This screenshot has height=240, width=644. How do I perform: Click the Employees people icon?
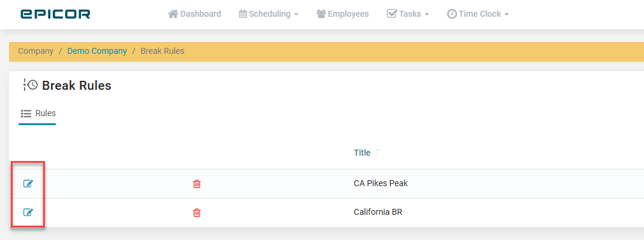tap(321, 14)
